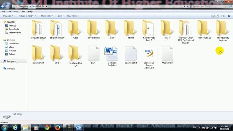The width and height of the screenshot is (233, 131).
Task: Open Google Chrome from taskbar
Action: point(47,128)
